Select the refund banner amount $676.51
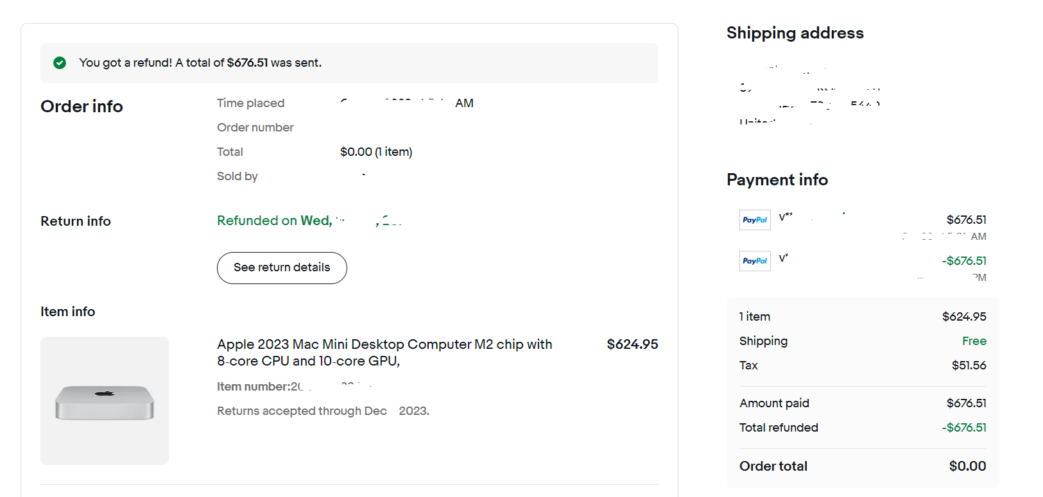This screenshot has height=497, width=1043. (x=247, y=63)
